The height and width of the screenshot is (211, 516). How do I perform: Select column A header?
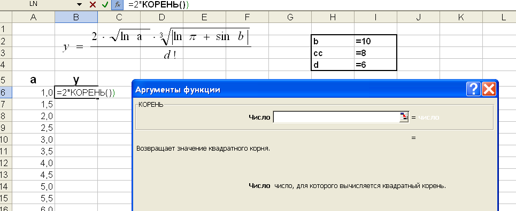point(33,18)
